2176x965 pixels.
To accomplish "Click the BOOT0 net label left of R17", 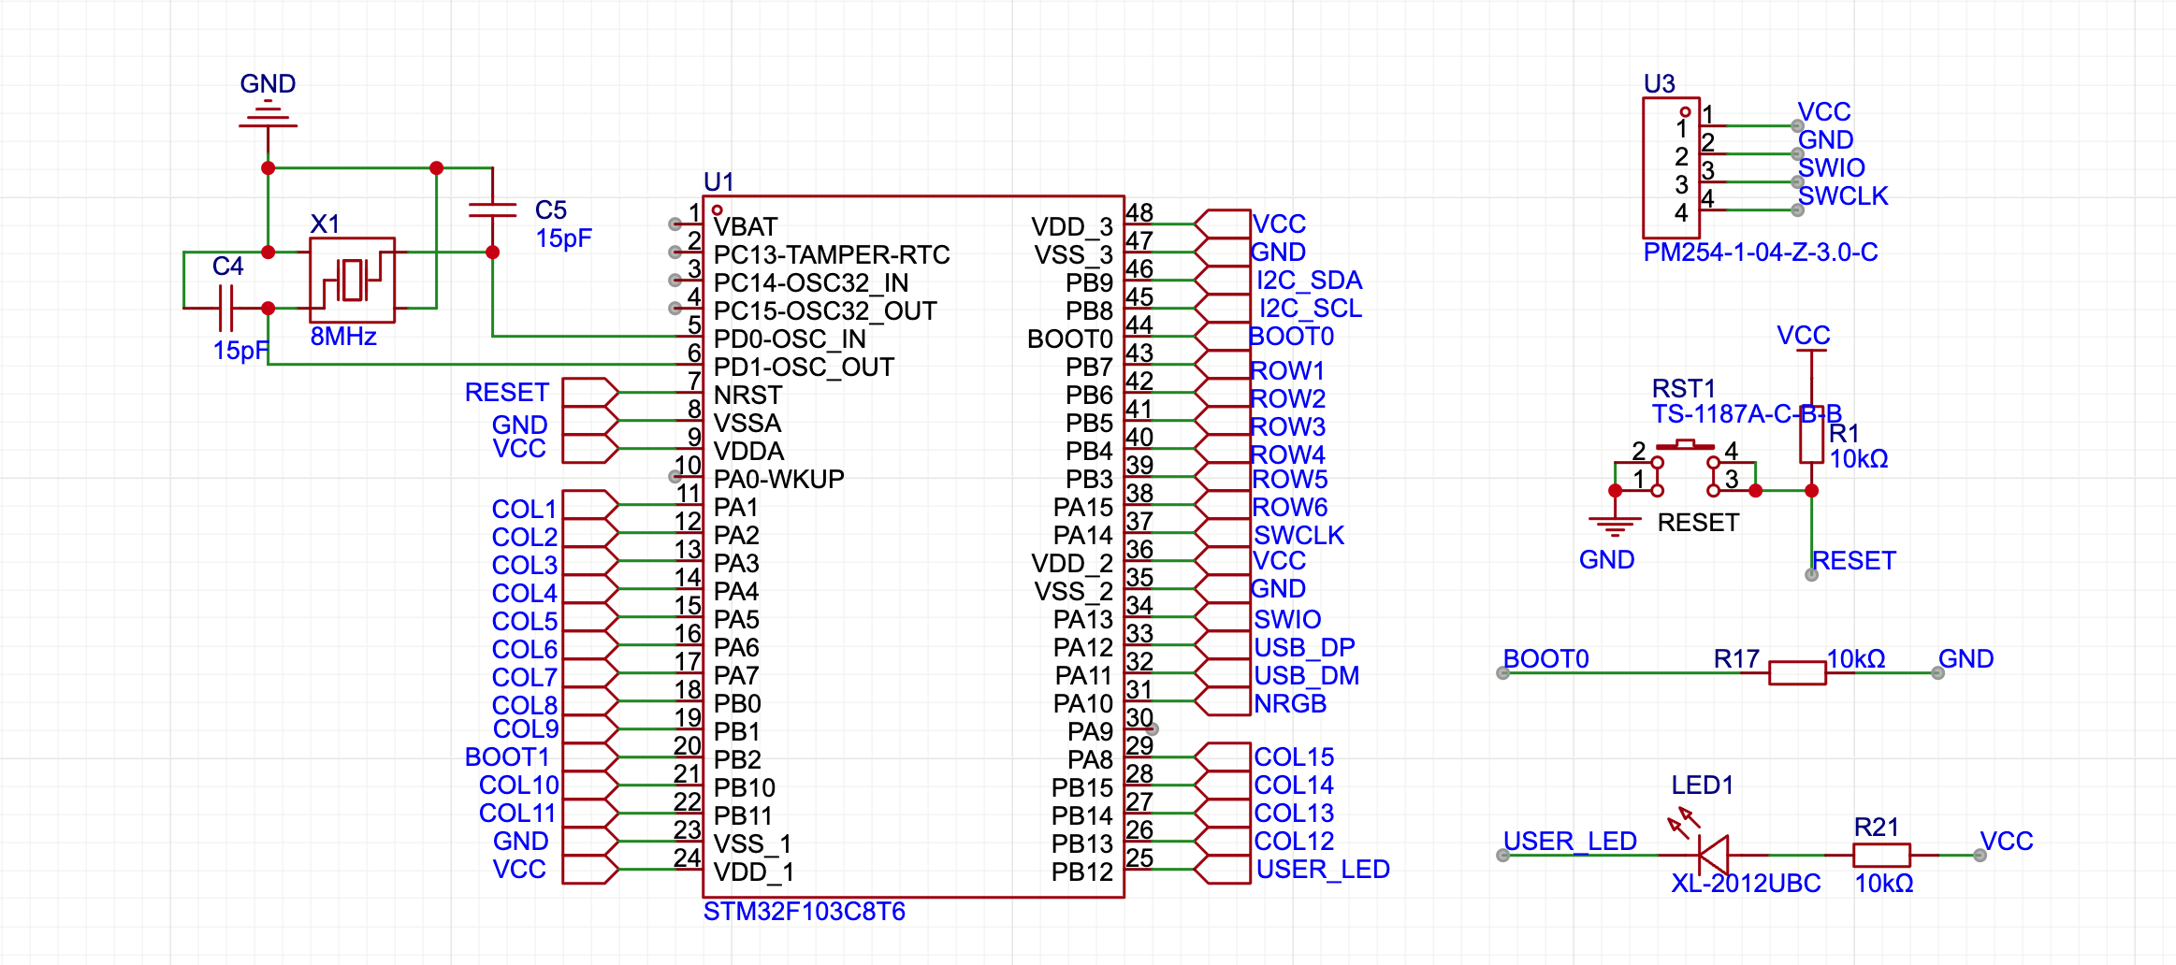I will (1546, 659).
